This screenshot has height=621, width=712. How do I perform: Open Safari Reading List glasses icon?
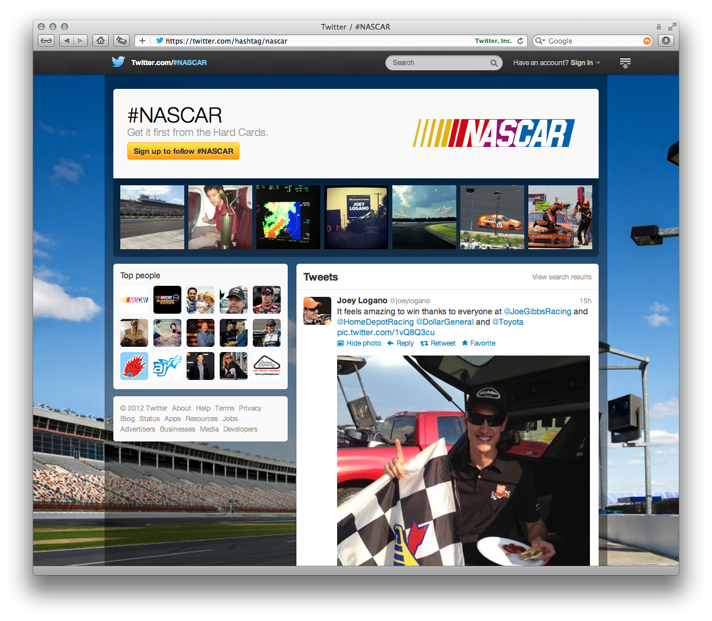coord(46,41)
